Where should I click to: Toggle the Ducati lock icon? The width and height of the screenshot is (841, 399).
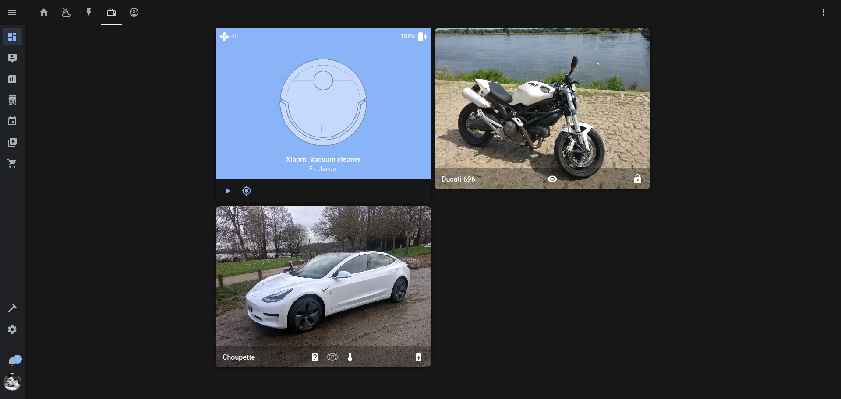(x=638, y=179)
